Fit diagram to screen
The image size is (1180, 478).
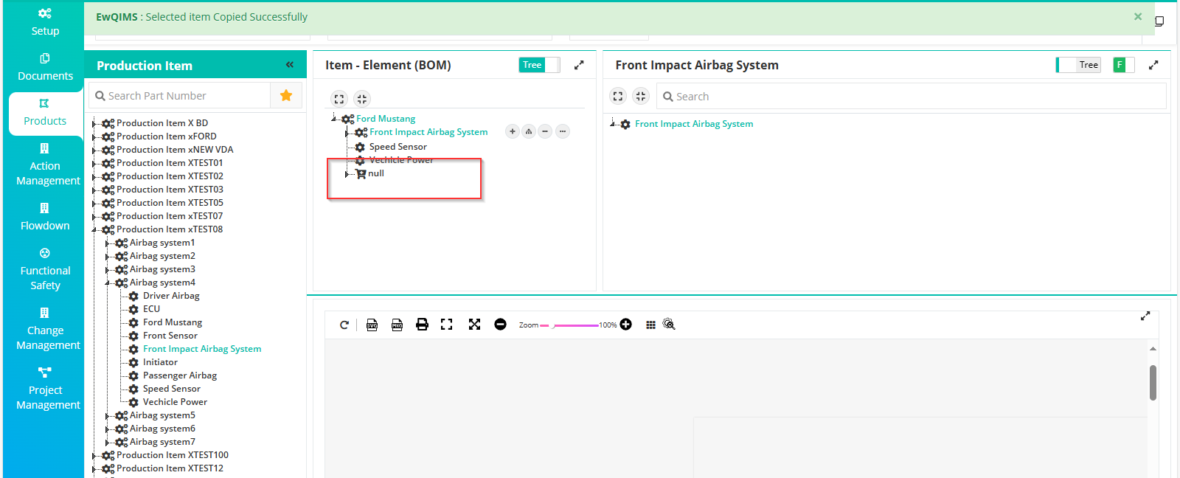pyautogui.click(x=446, y=325)
